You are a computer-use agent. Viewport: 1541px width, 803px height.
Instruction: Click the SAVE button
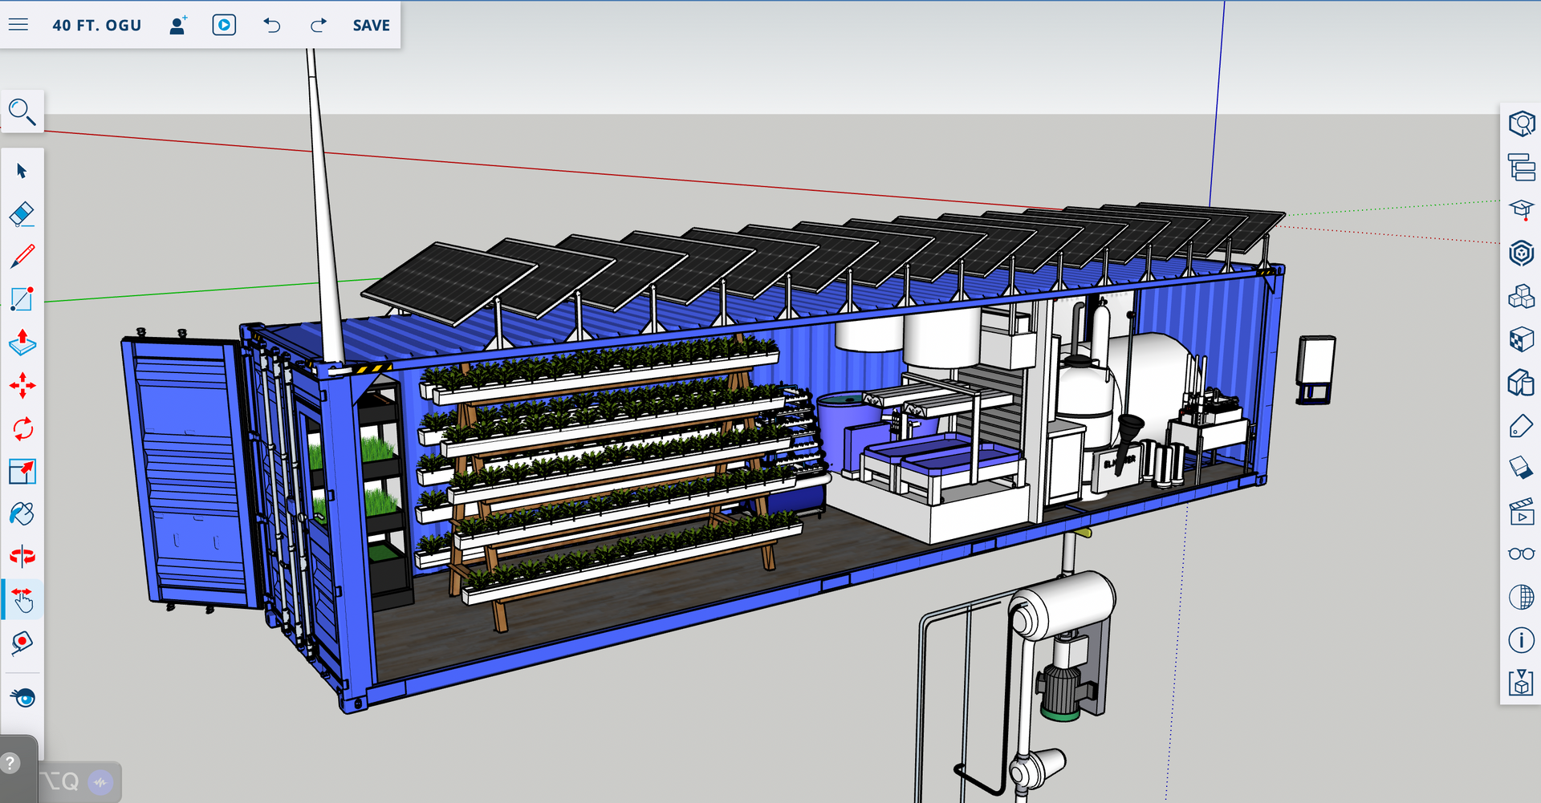point(371,25)
